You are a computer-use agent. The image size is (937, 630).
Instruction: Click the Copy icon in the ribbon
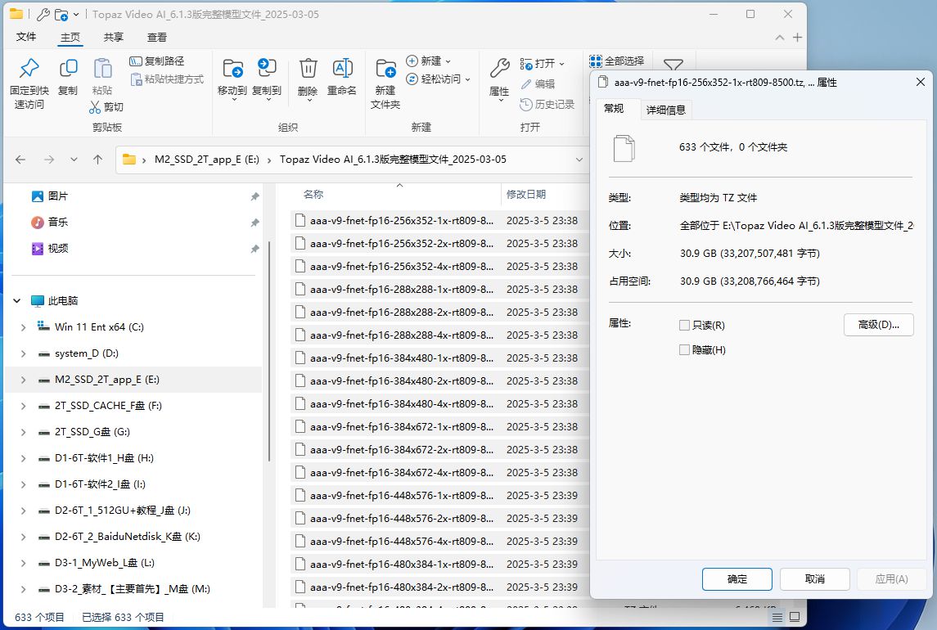[x=68, y=68]
